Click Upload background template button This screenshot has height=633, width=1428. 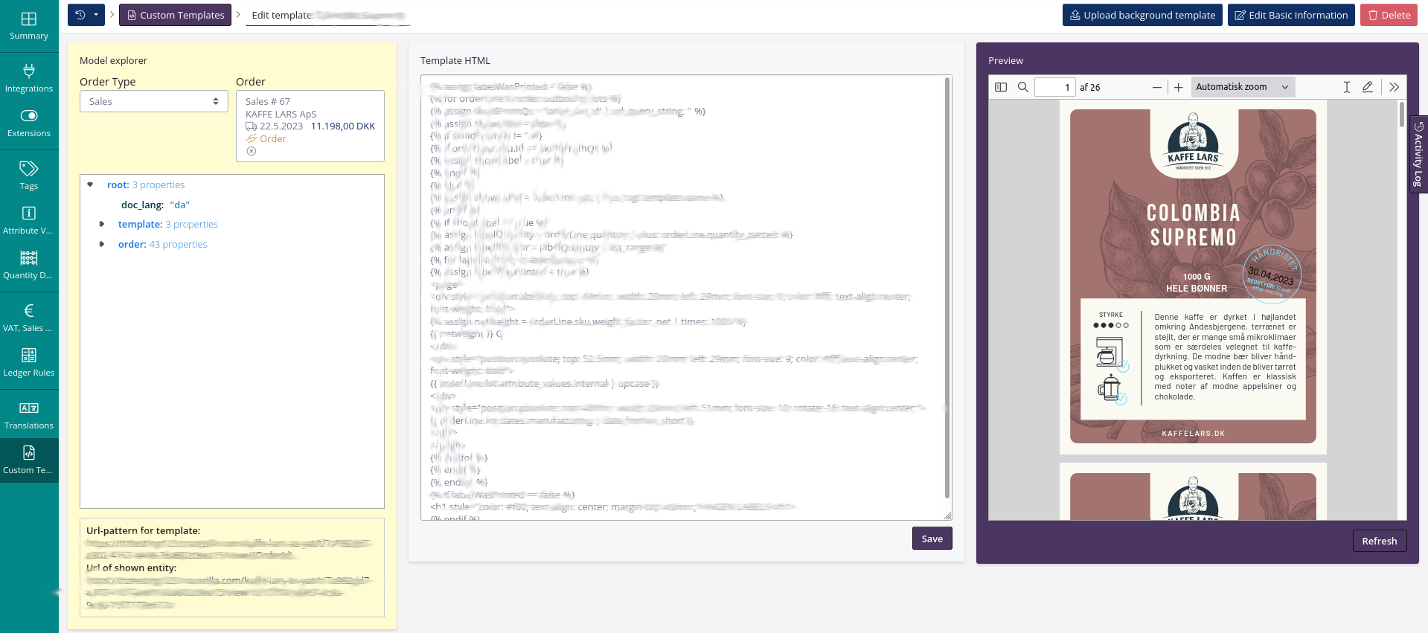pos(1142,15)
